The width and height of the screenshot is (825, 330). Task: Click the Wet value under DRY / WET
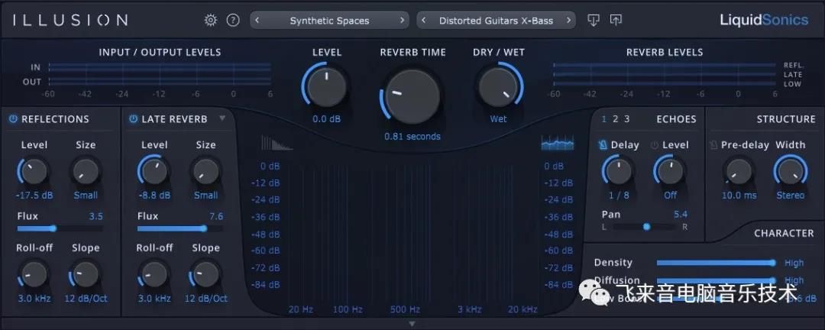[x=498, y=119]
